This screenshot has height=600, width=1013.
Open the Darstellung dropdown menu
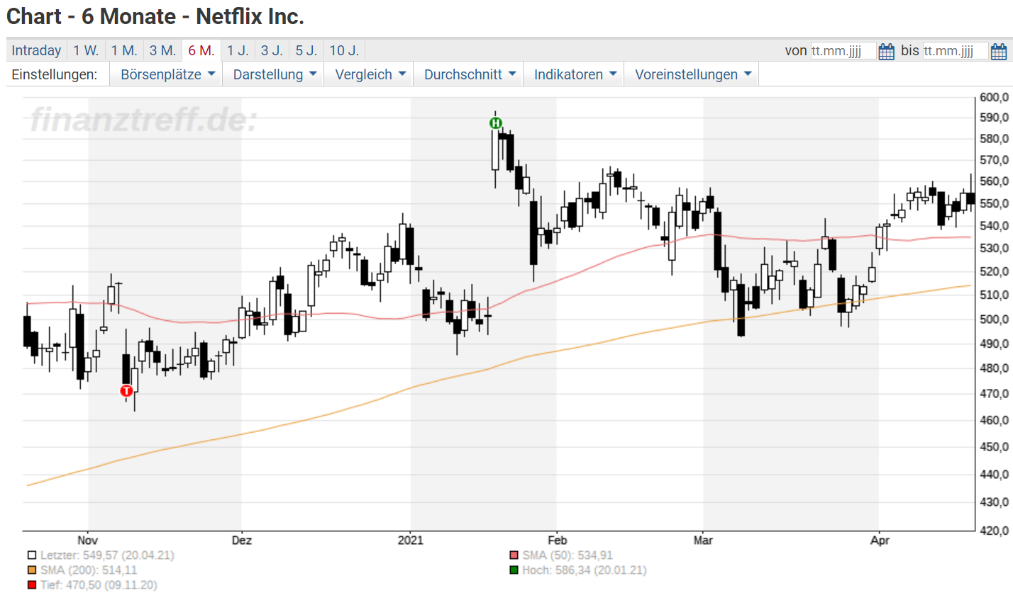274,74
